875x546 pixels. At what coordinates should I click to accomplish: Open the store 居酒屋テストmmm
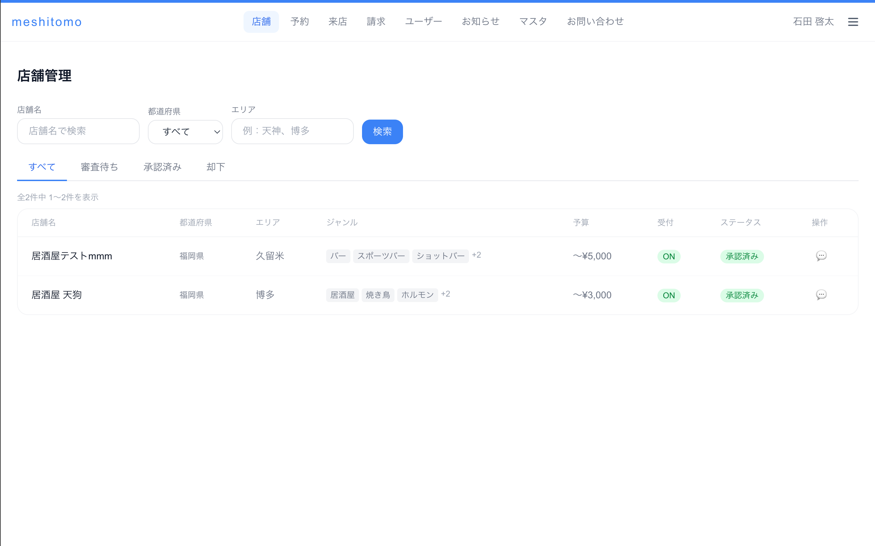click(x=72, y=256)
